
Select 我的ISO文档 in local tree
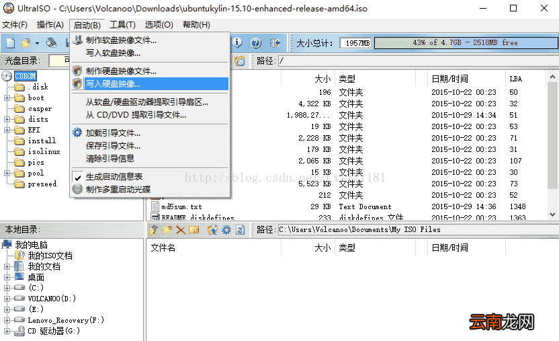(x=50, y=256)
